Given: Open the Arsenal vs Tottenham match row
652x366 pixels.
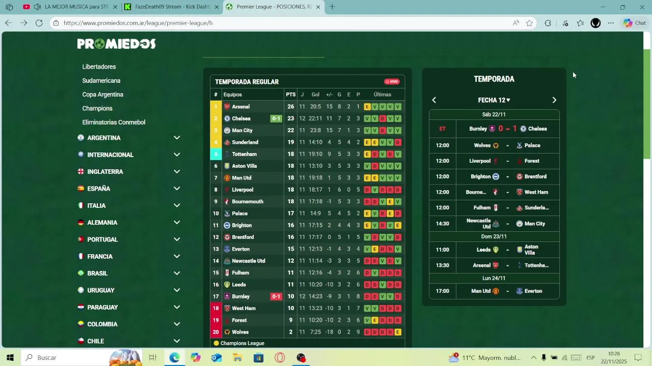Looking at the screenshot, I should (494, 265).
